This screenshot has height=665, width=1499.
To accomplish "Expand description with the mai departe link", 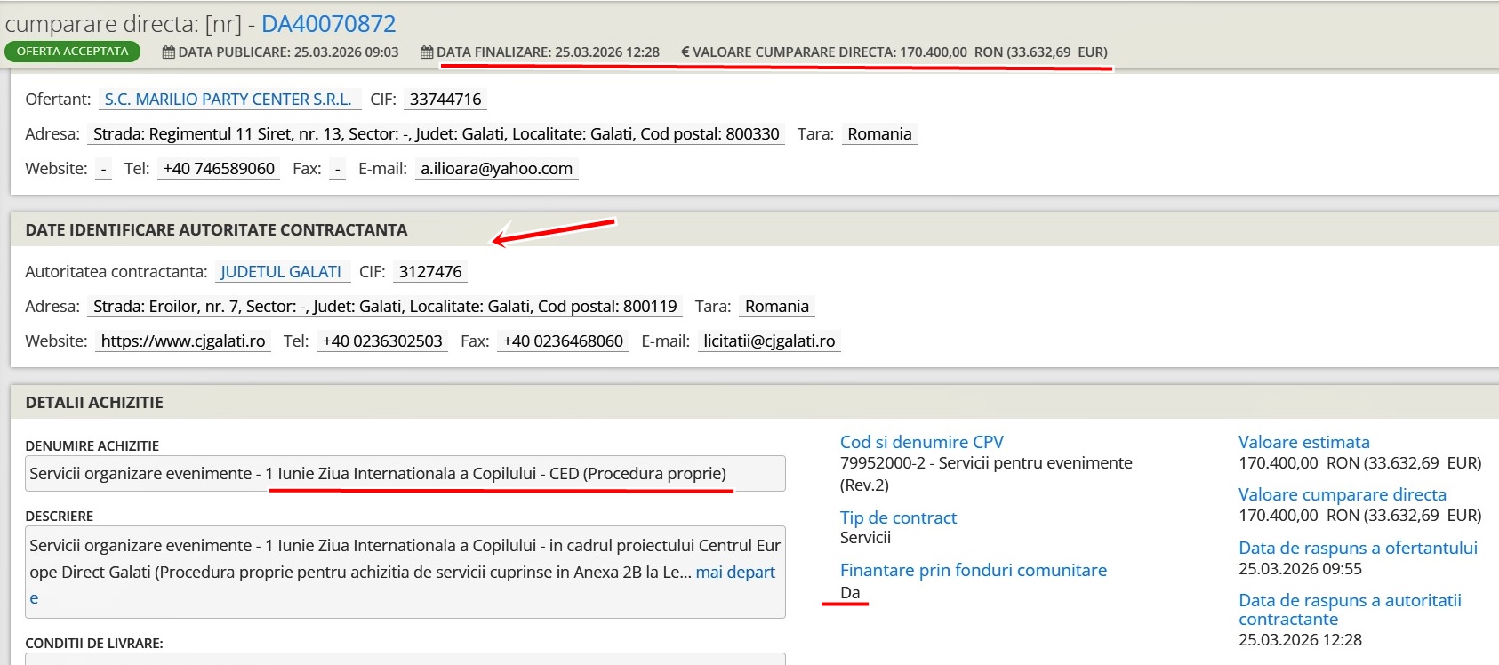I will [x=735, y=572].
